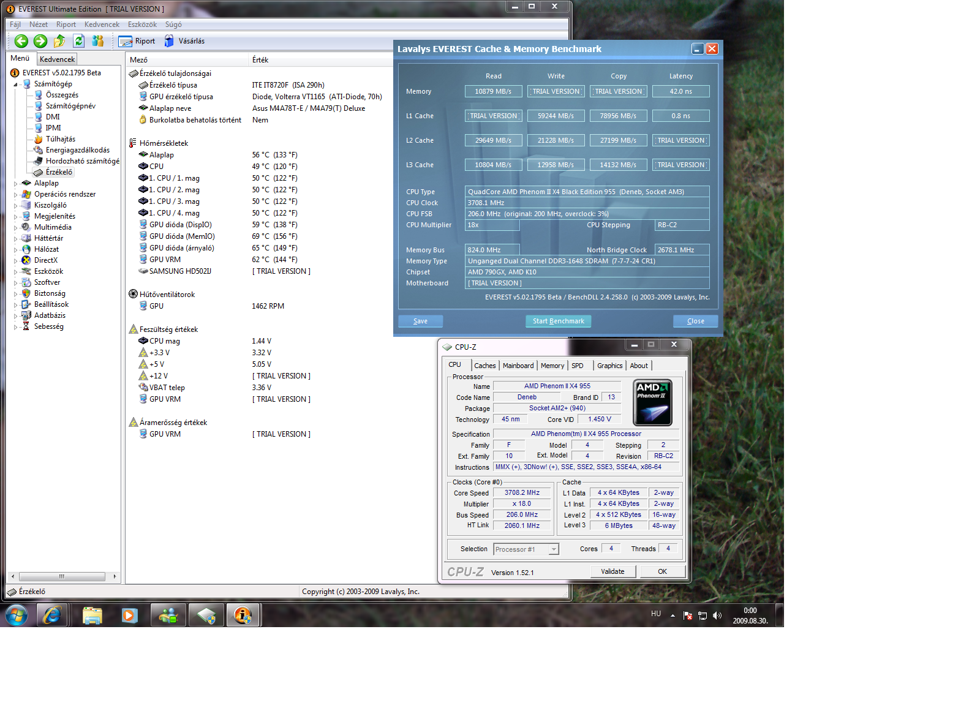Screen dimensions: 980x719
Task: Expand the Kiszolgáló tree node
Action: pyautogui.click(x=15, y=205)
